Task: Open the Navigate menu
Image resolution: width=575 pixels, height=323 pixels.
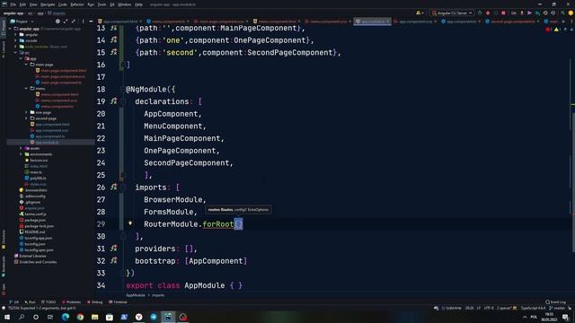Action: [48, 4]
